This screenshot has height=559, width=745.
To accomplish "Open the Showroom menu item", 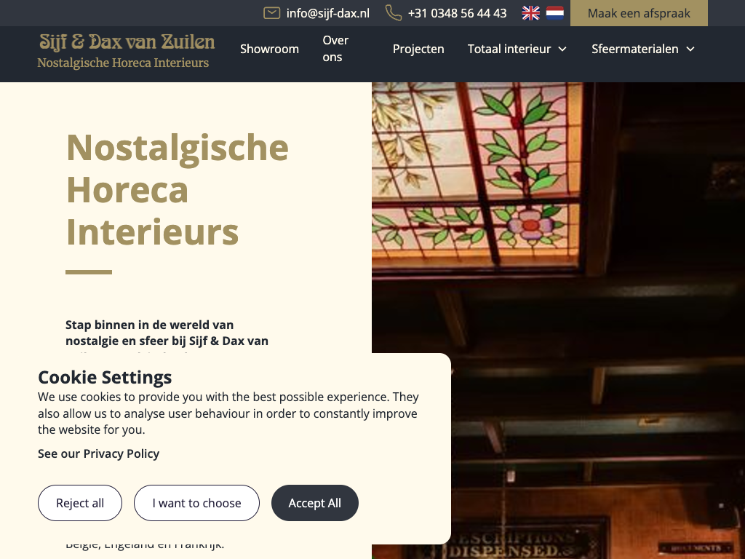I will coord(269,49).
